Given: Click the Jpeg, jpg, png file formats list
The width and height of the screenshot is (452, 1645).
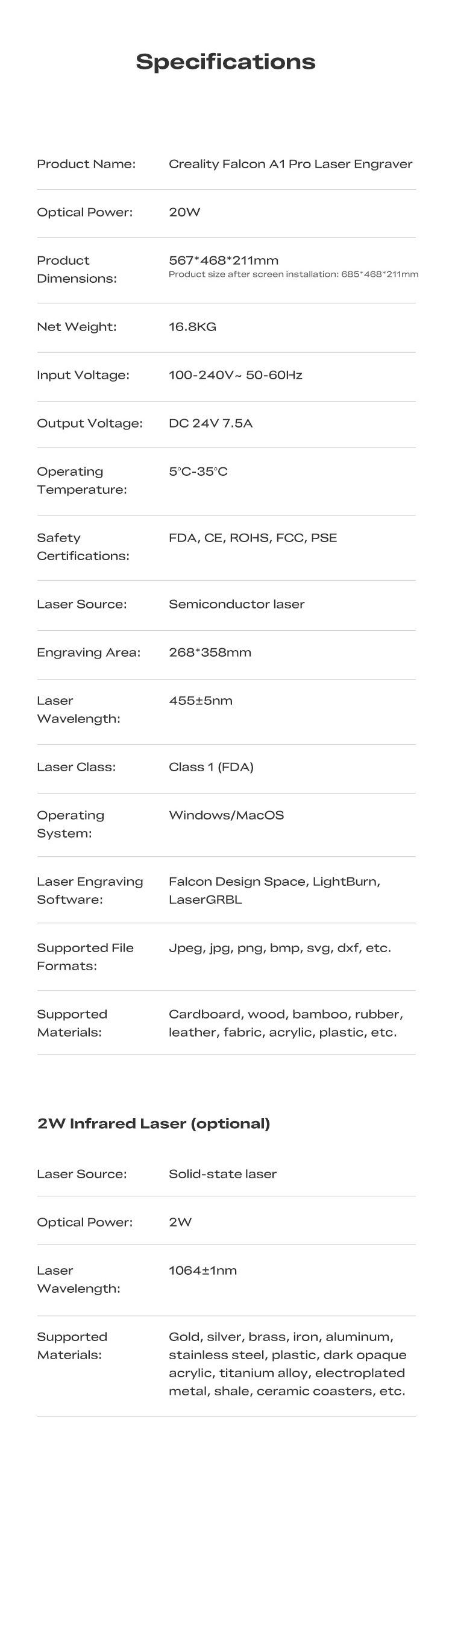Looking at the screenshot, I should (x=280, y=948).
